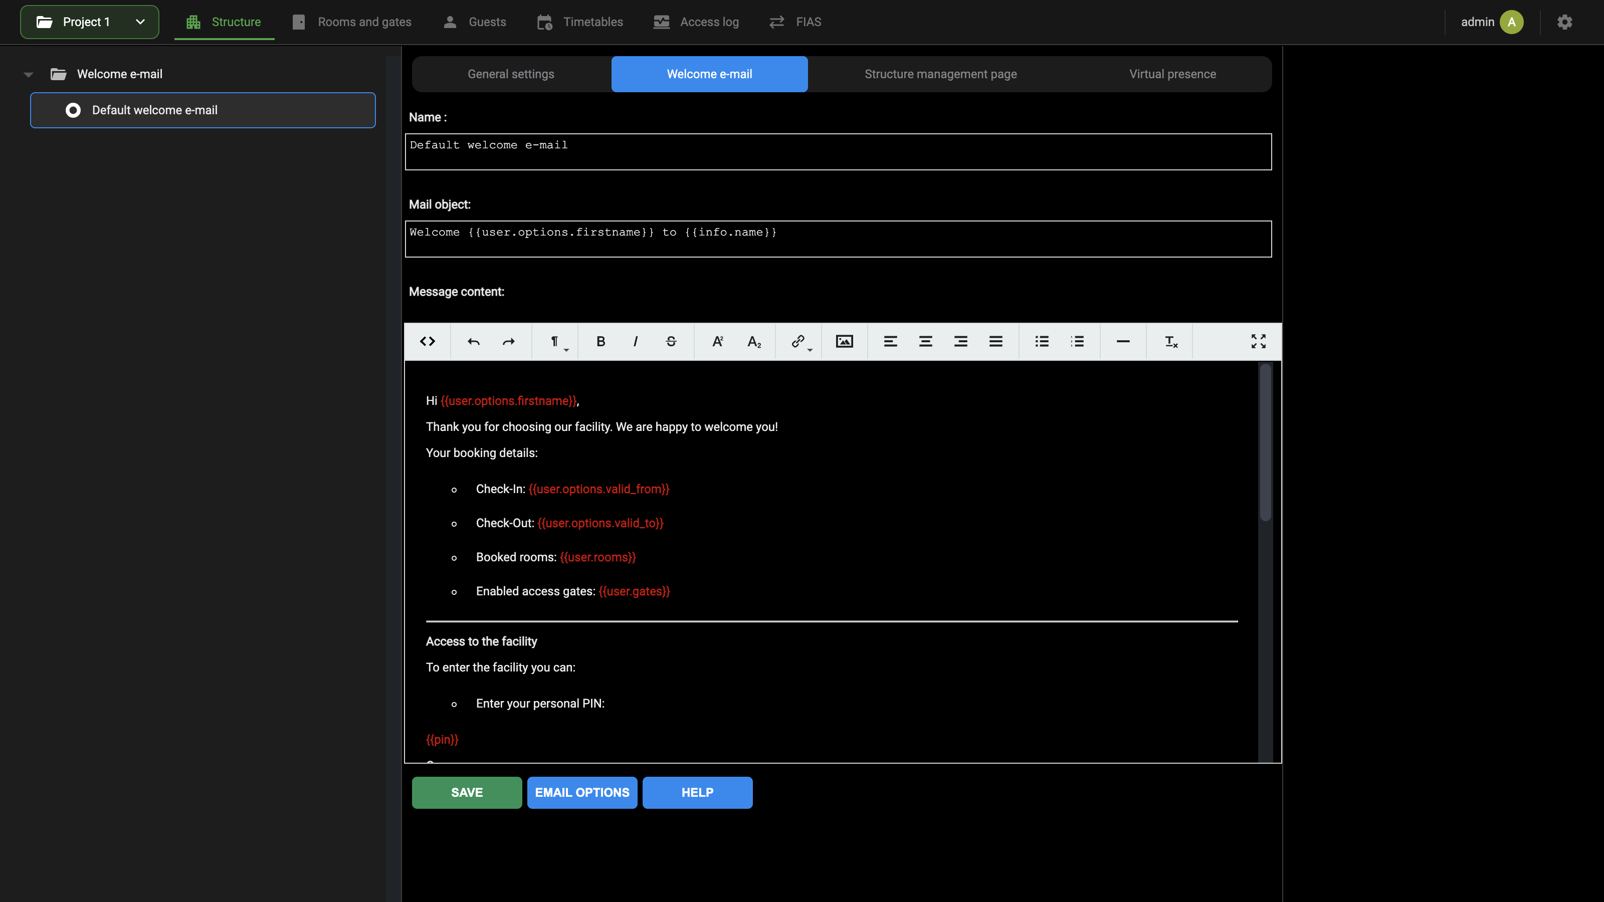Undo last edit in message editor

coord(473,341)
